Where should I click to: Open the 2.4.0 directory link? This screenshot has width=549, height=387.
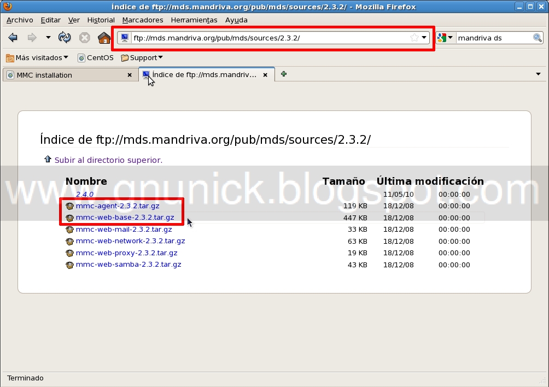tap(85, 194)
